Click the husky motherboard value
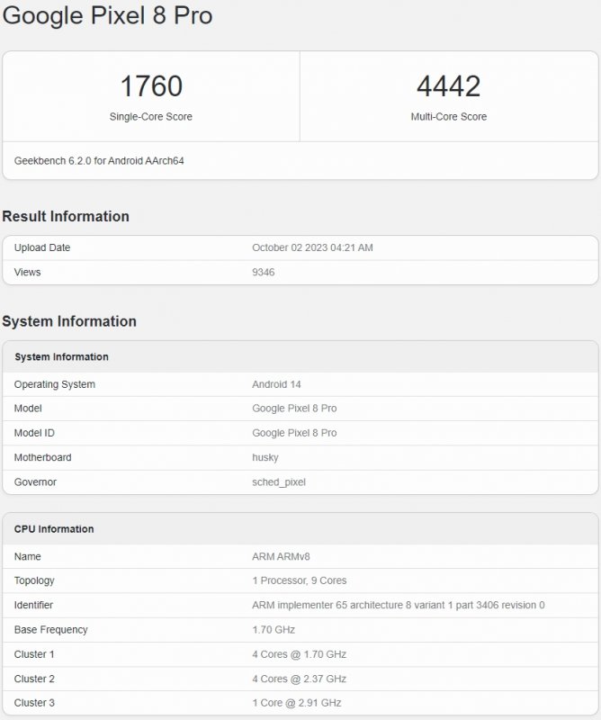 coord(265,457)
